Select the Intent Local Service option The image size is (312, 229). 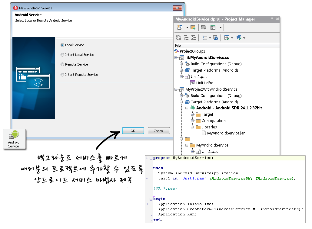coord(62,55)
